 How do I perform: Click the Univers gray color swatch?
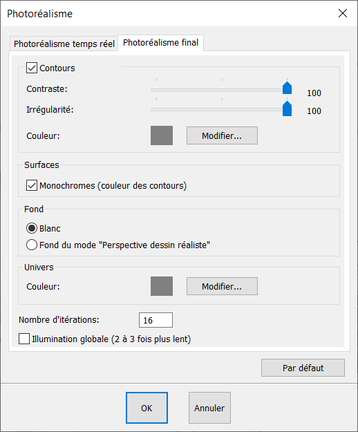tap(162, 286)
